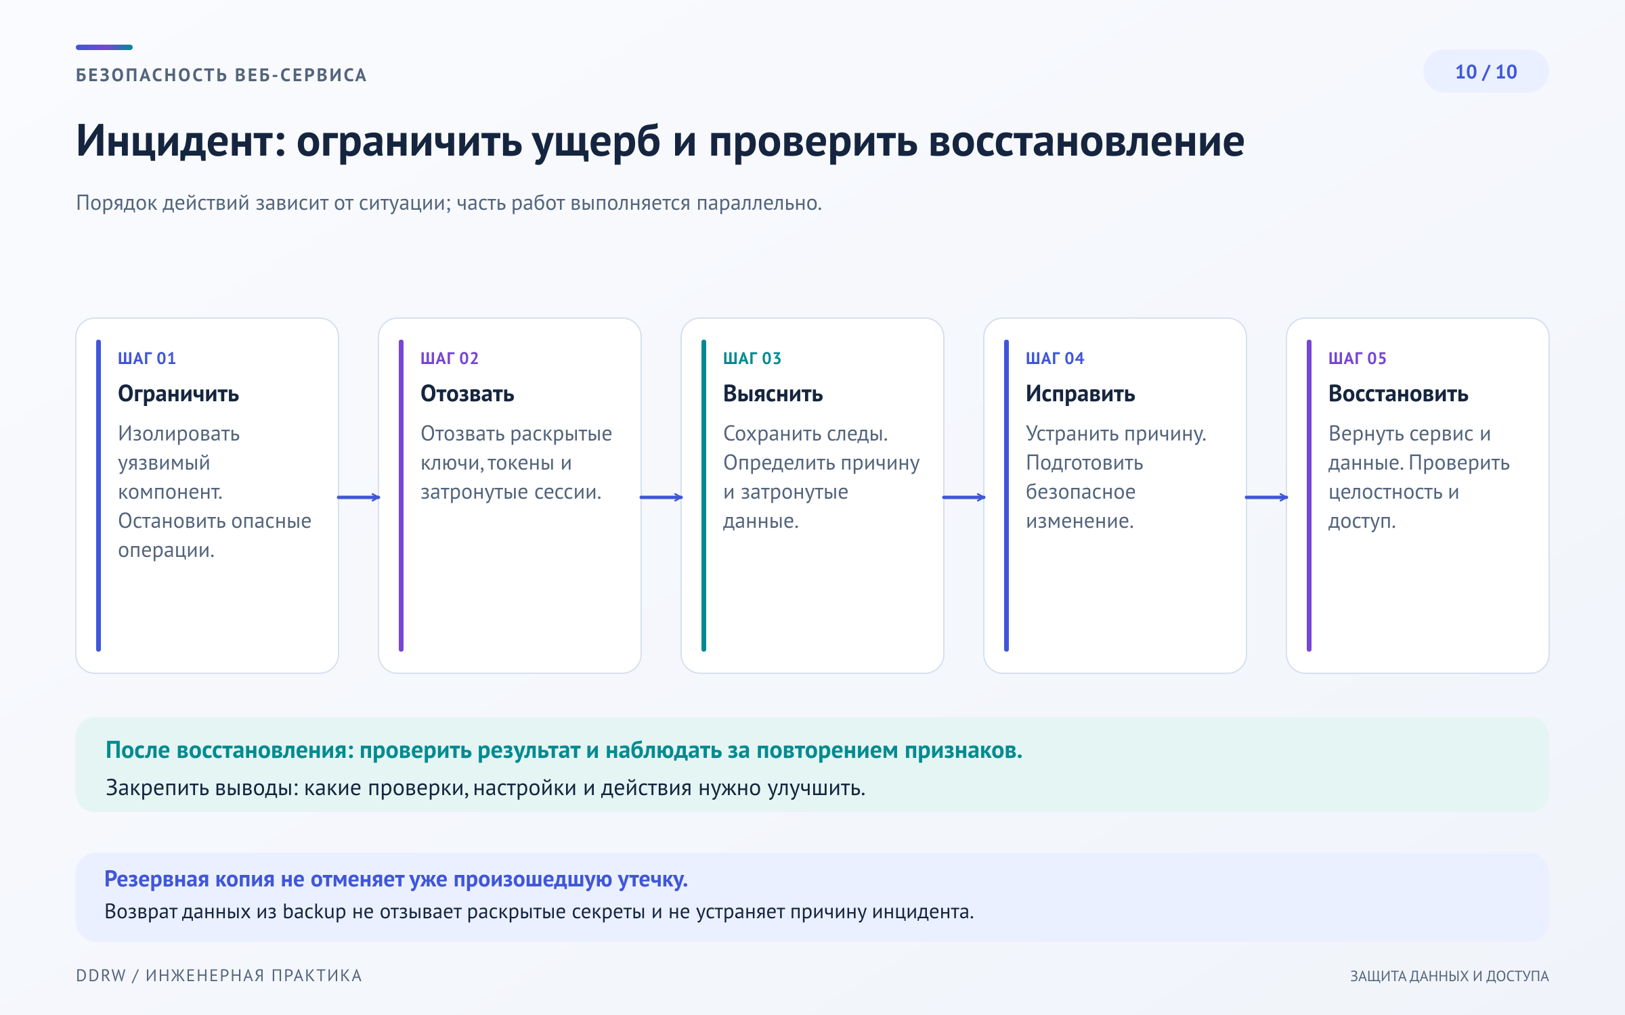Click the line 'Возврат данных из backup…'
Screen dimensions: 1625x1015
tap(539, 912)
